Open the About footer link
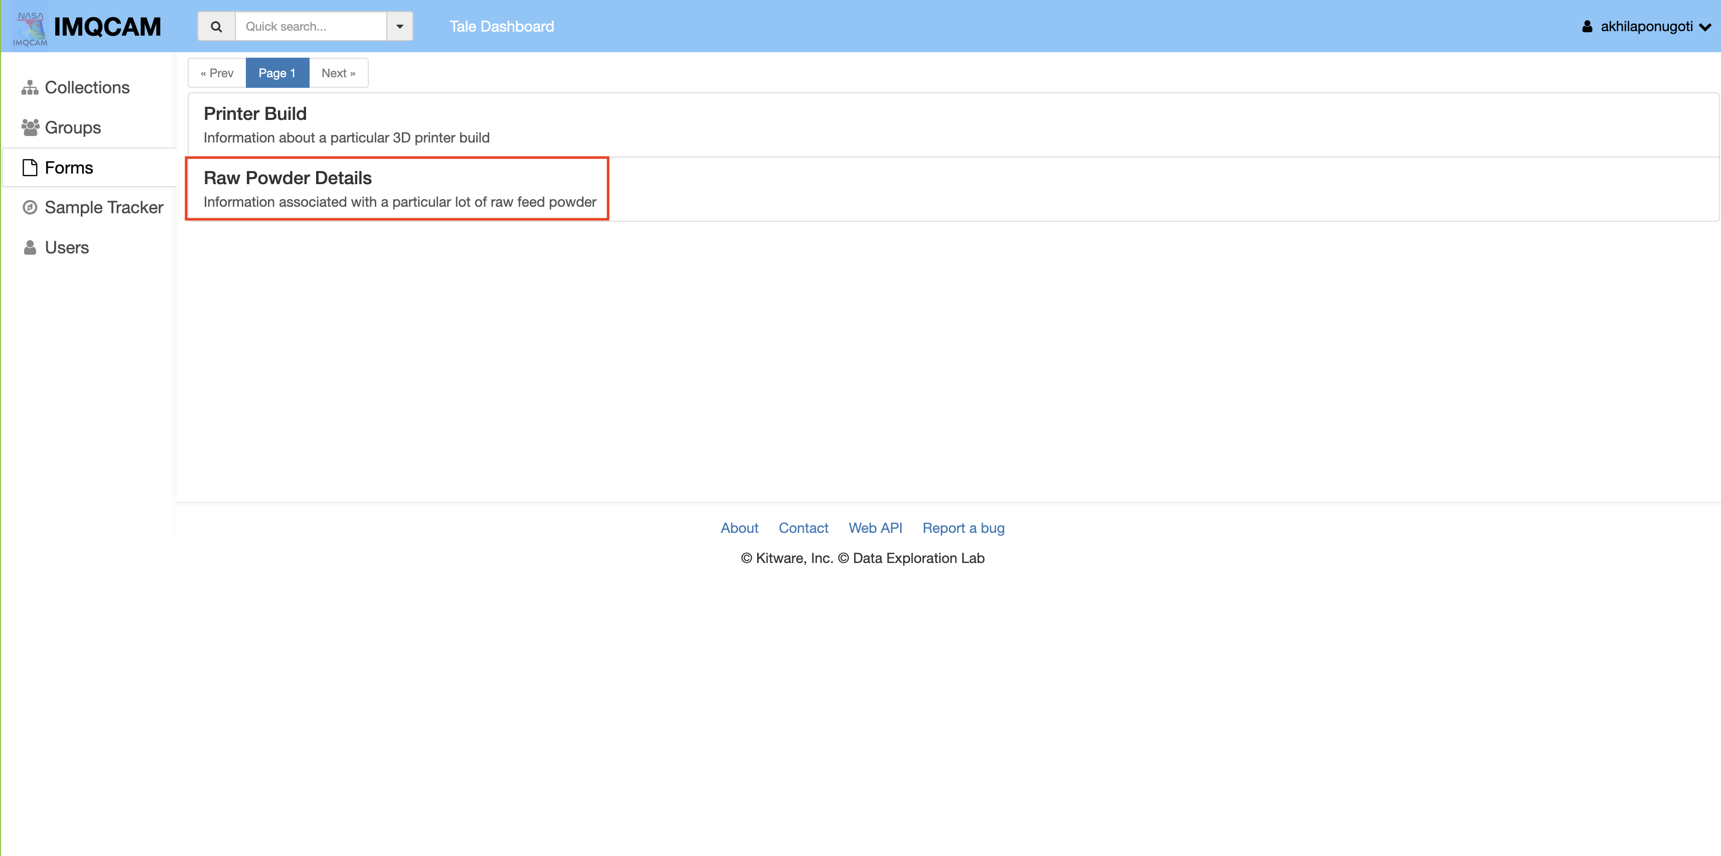1721x856 pixels. coord(739,528)
